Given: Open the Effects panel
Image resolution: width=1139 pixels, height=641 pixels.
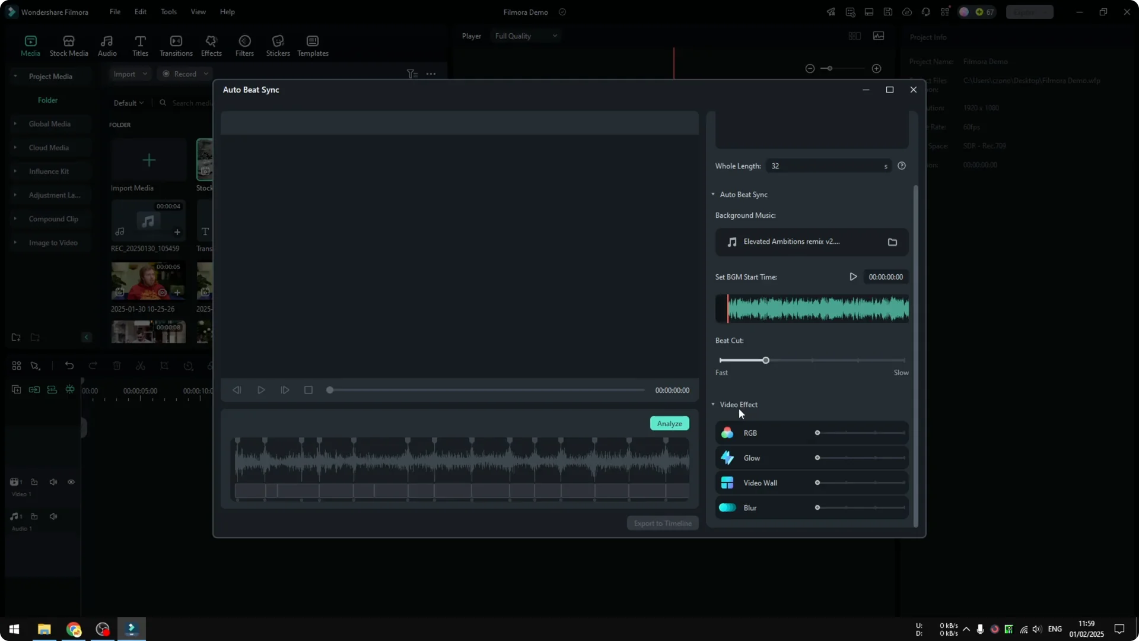Looking at the screenshot, I should [x=211, y=45].
